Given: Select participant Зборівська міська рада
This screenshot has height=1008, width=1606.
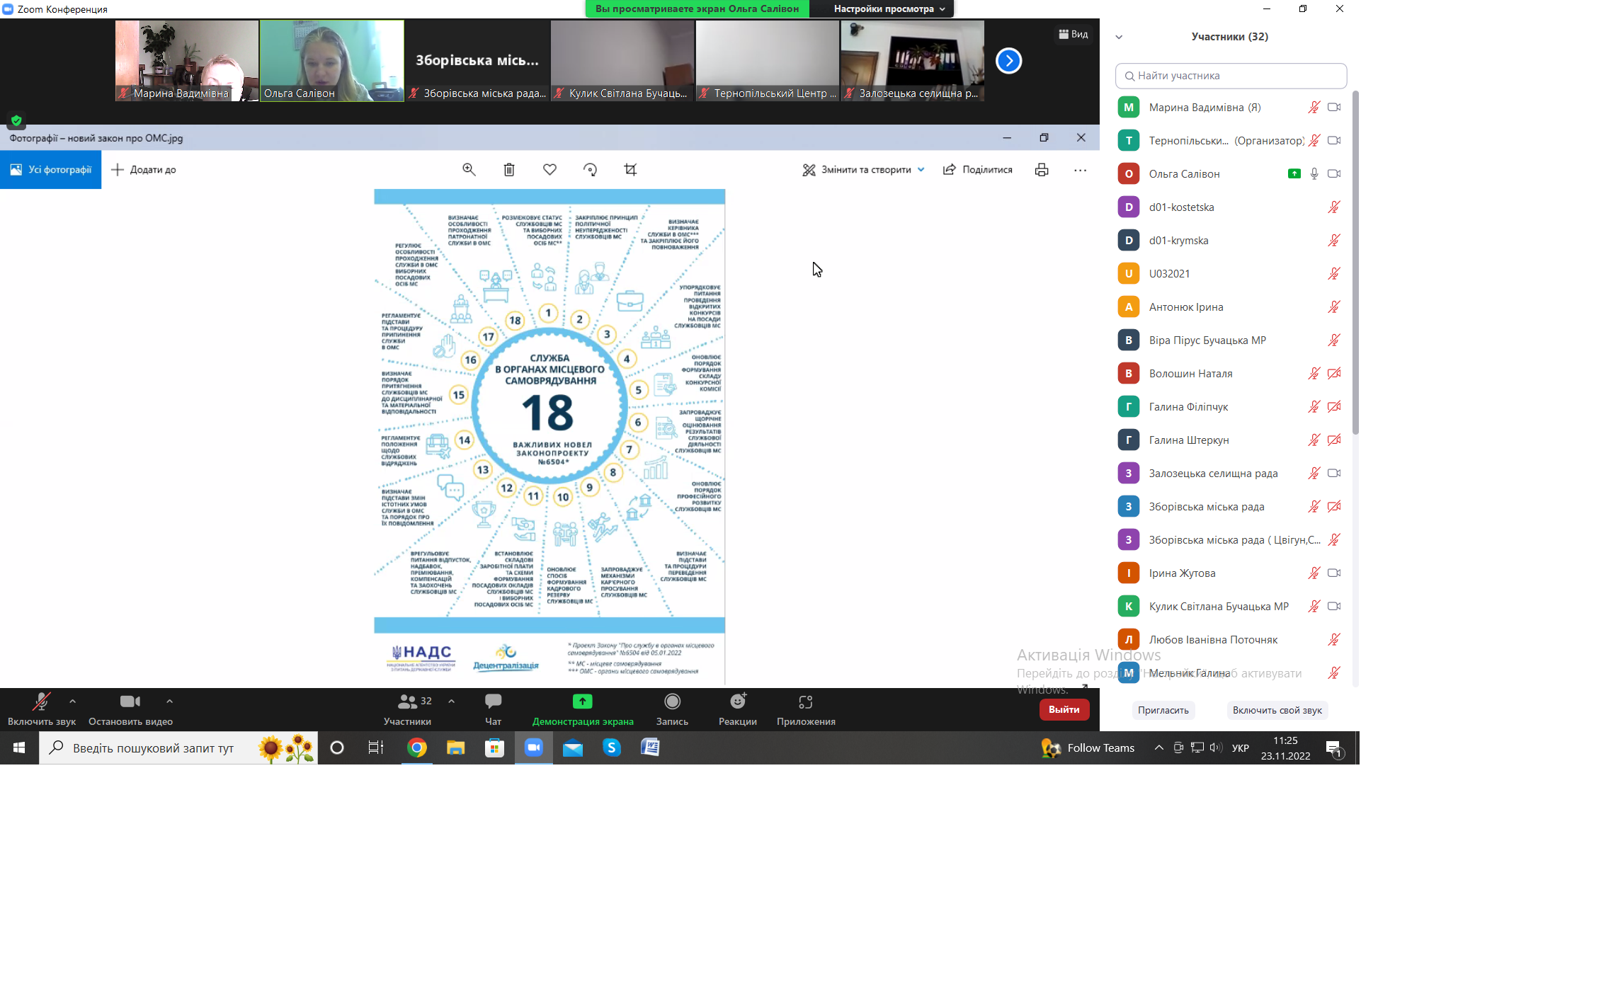Looking at the screenshot, I should (1231, 507).
